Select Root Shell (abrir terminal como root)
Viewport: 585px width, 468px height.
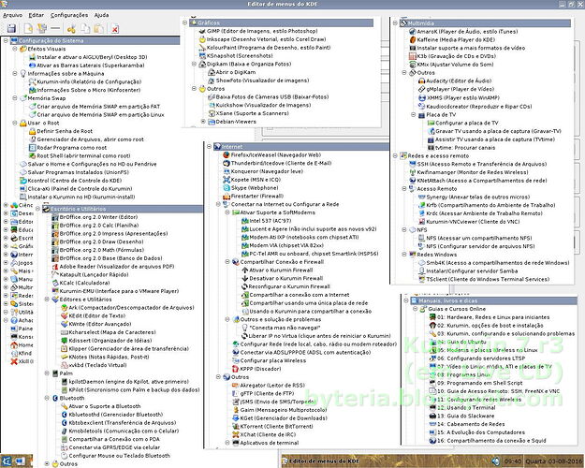[x=83, y=155]
